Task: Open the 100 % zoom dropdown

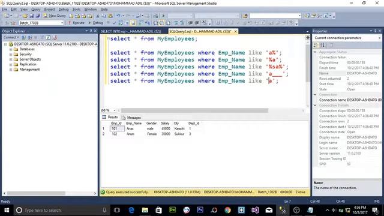Action: (115, 110)
